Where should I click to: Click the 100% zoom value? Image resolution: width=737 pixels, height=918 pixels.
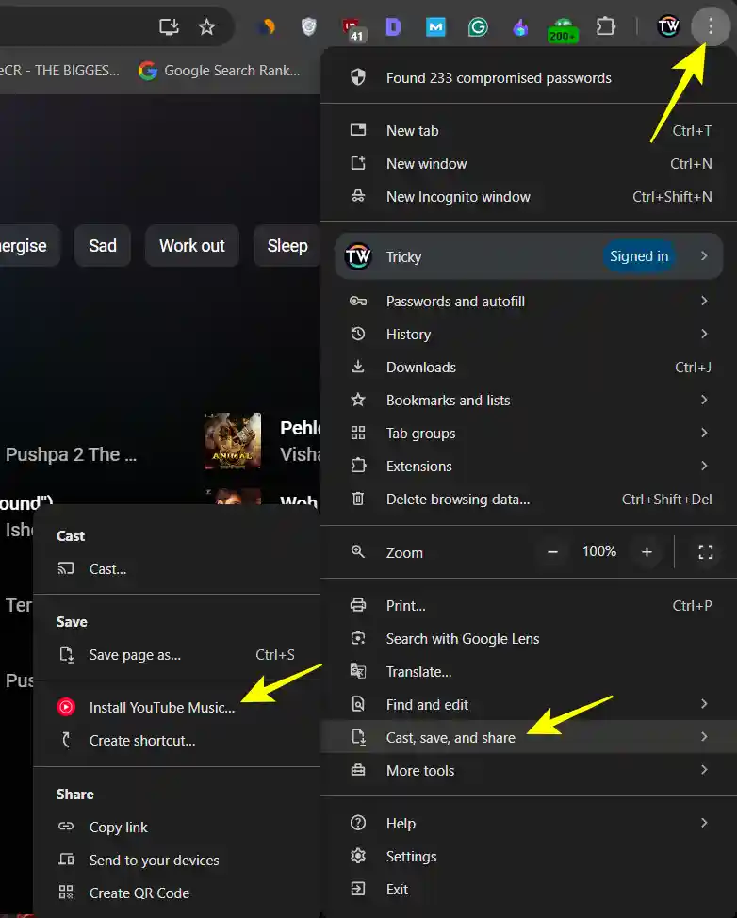(x=598, y=551)
